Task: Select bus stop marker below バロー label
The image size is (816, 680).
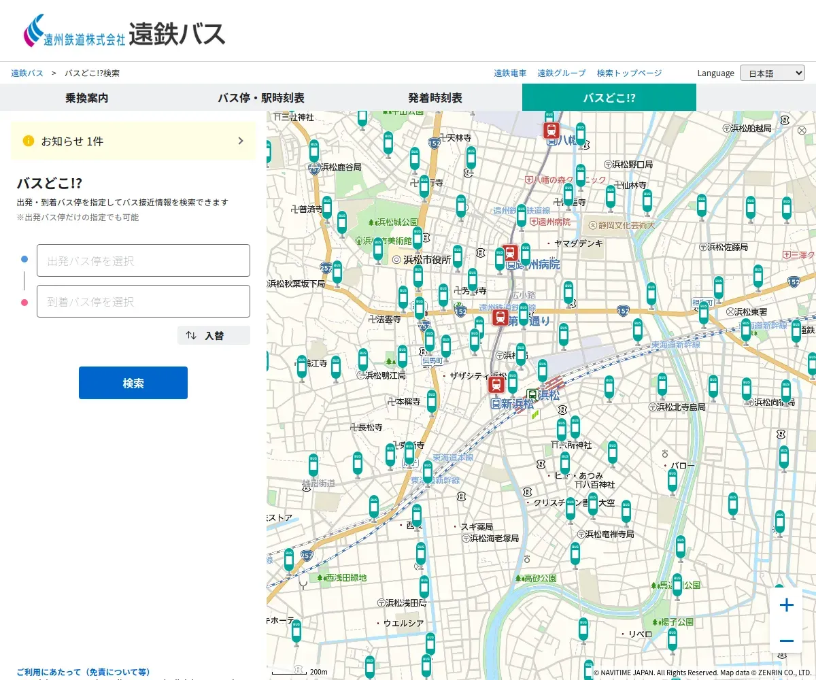Action: pyautogui.click(x=673, y=482)
